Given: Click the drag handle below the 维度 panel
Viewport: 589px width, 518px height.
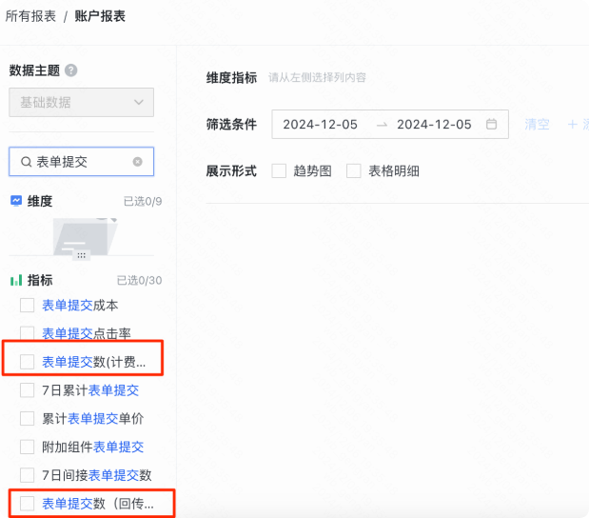Looking at the screenshot, I should 81,255.
